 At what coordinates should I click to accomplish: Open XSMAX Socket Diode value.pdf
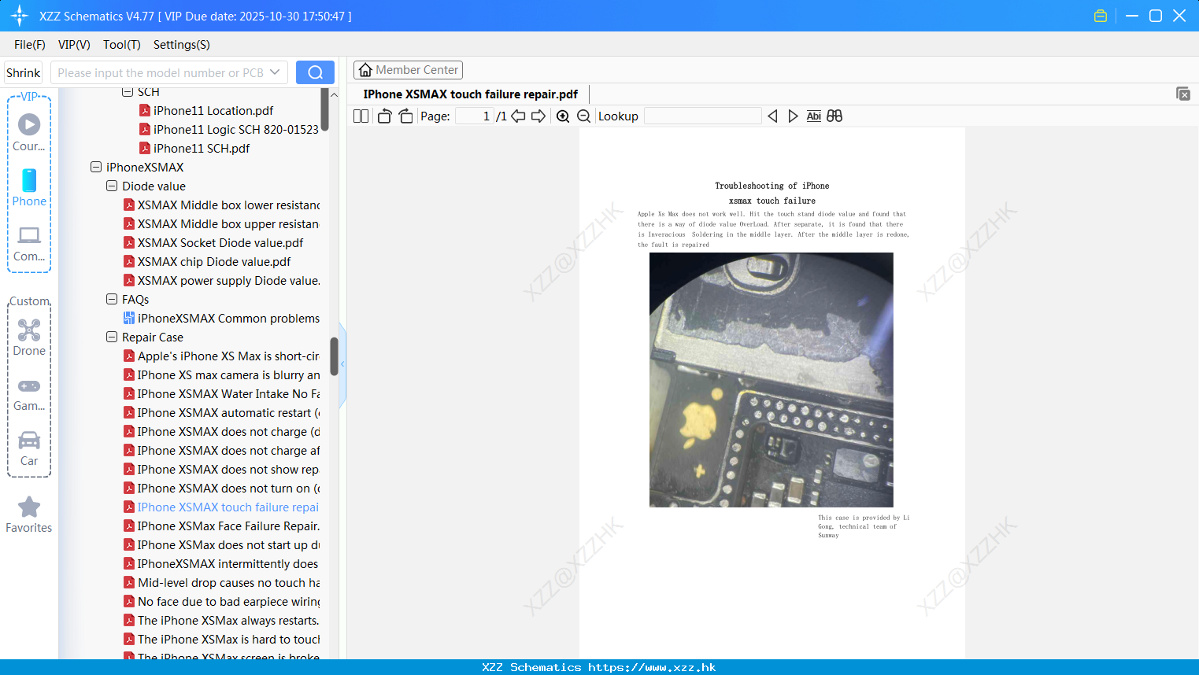pos(213,242)
